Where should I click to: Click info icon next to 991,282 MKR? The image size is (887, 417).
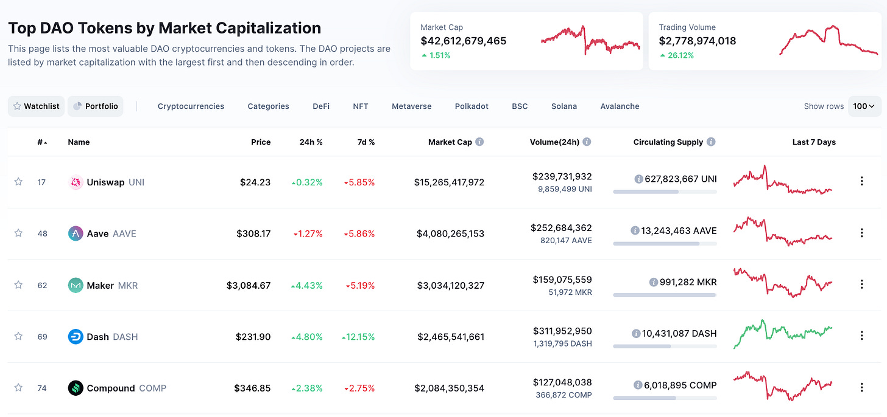pos(653,283)
